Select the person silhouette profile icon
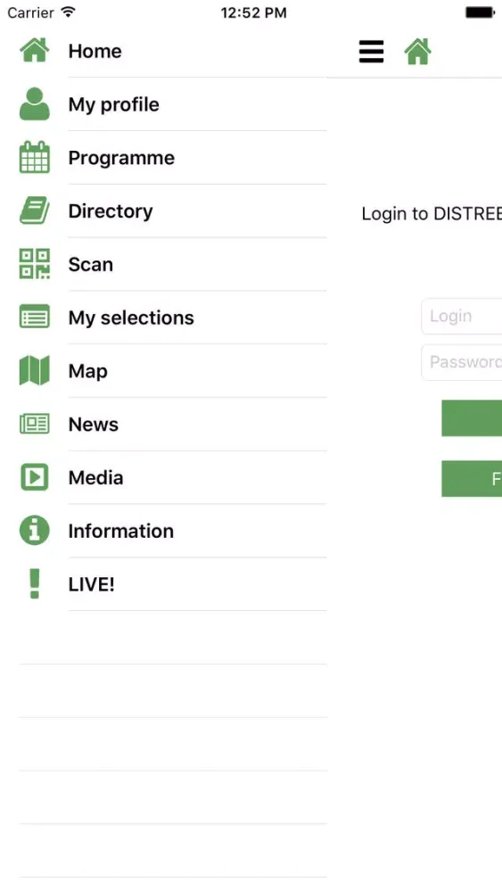This screenshot has height=892, width=502. click(34, 103)
